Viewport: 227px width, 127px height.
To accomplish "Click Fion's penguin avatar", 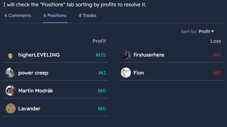I will pos(126,73).
